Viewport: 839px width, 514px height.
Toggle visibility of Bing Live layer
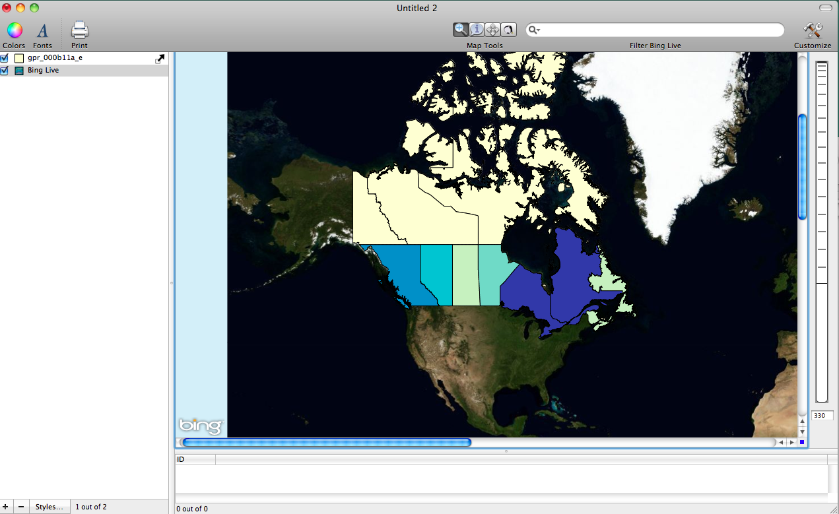point(4,70)
